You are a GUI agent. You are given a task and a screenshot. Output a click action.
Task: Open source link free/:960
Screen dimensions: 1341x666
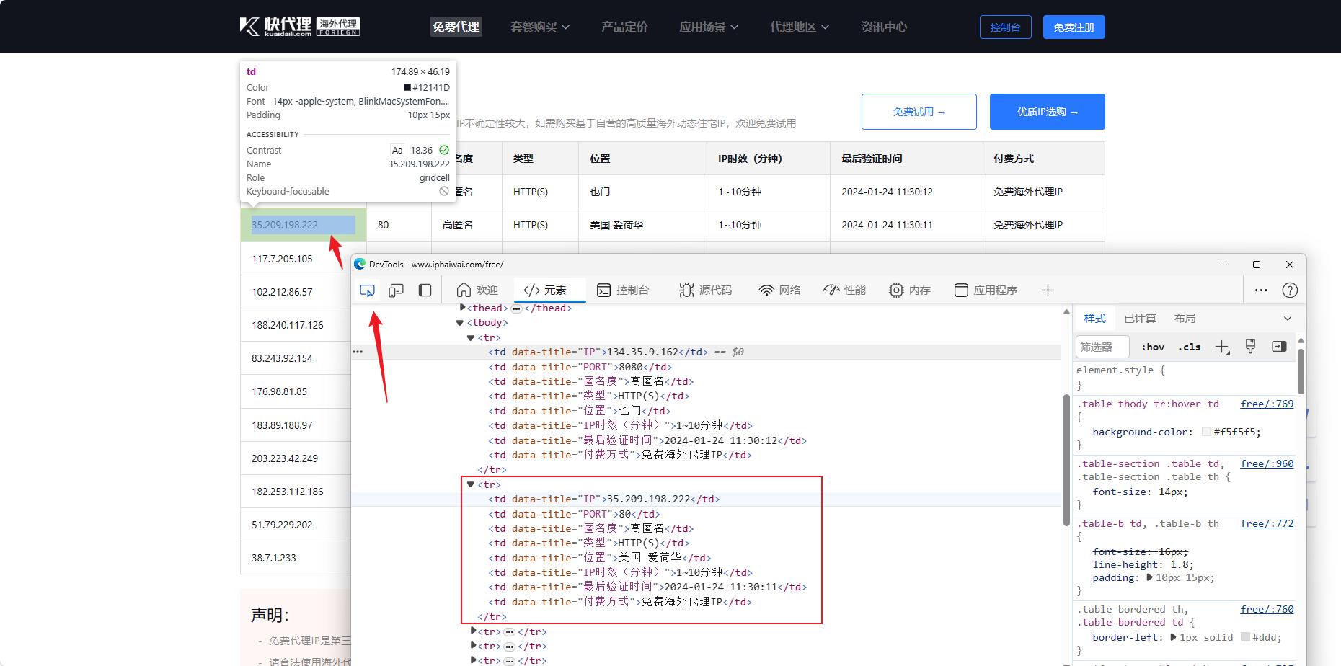(1267, 463)
